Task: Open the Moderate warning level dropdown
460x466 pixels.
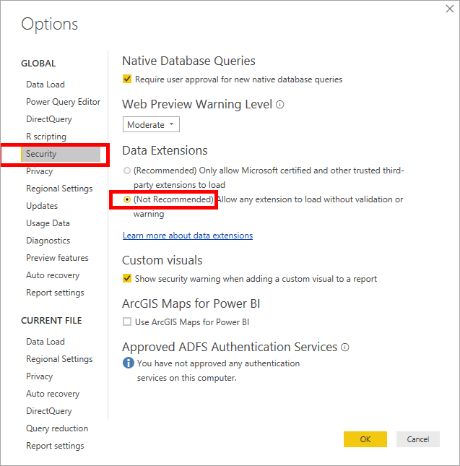Action: point(151,125)
